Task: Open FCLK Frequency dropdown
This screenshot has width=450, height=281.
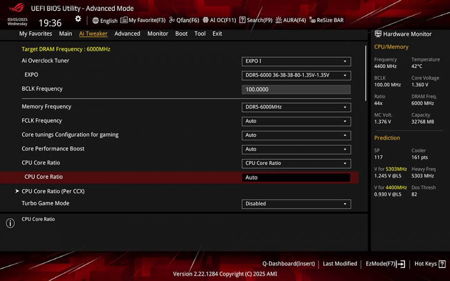Action: pos(296,121)
